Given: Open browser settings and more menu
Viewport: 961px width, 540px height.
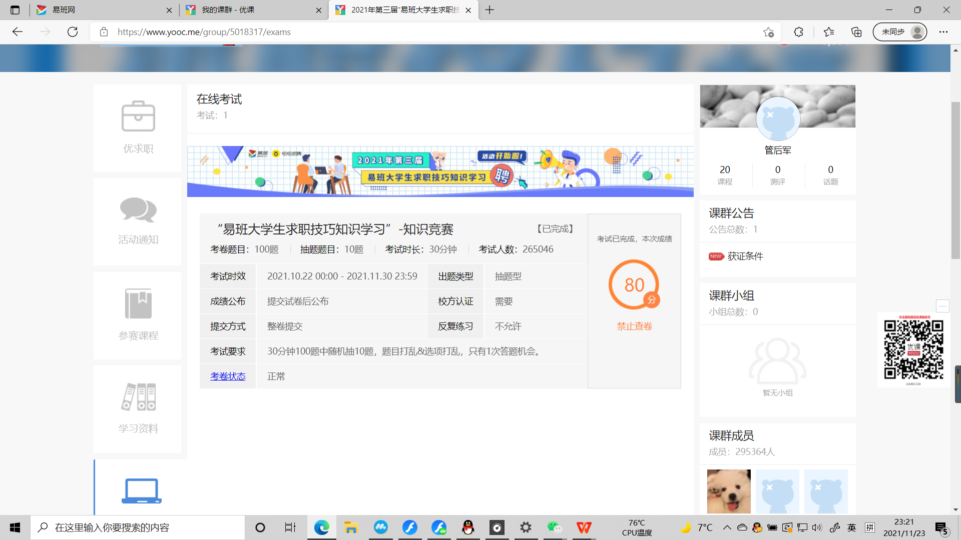Looking at the screenshot, I should pyautogui.click(x=943, y=32).
